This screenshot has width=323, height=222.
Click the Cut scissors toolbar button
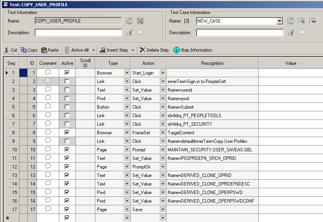pyautogui.click(x=11, y=50)
